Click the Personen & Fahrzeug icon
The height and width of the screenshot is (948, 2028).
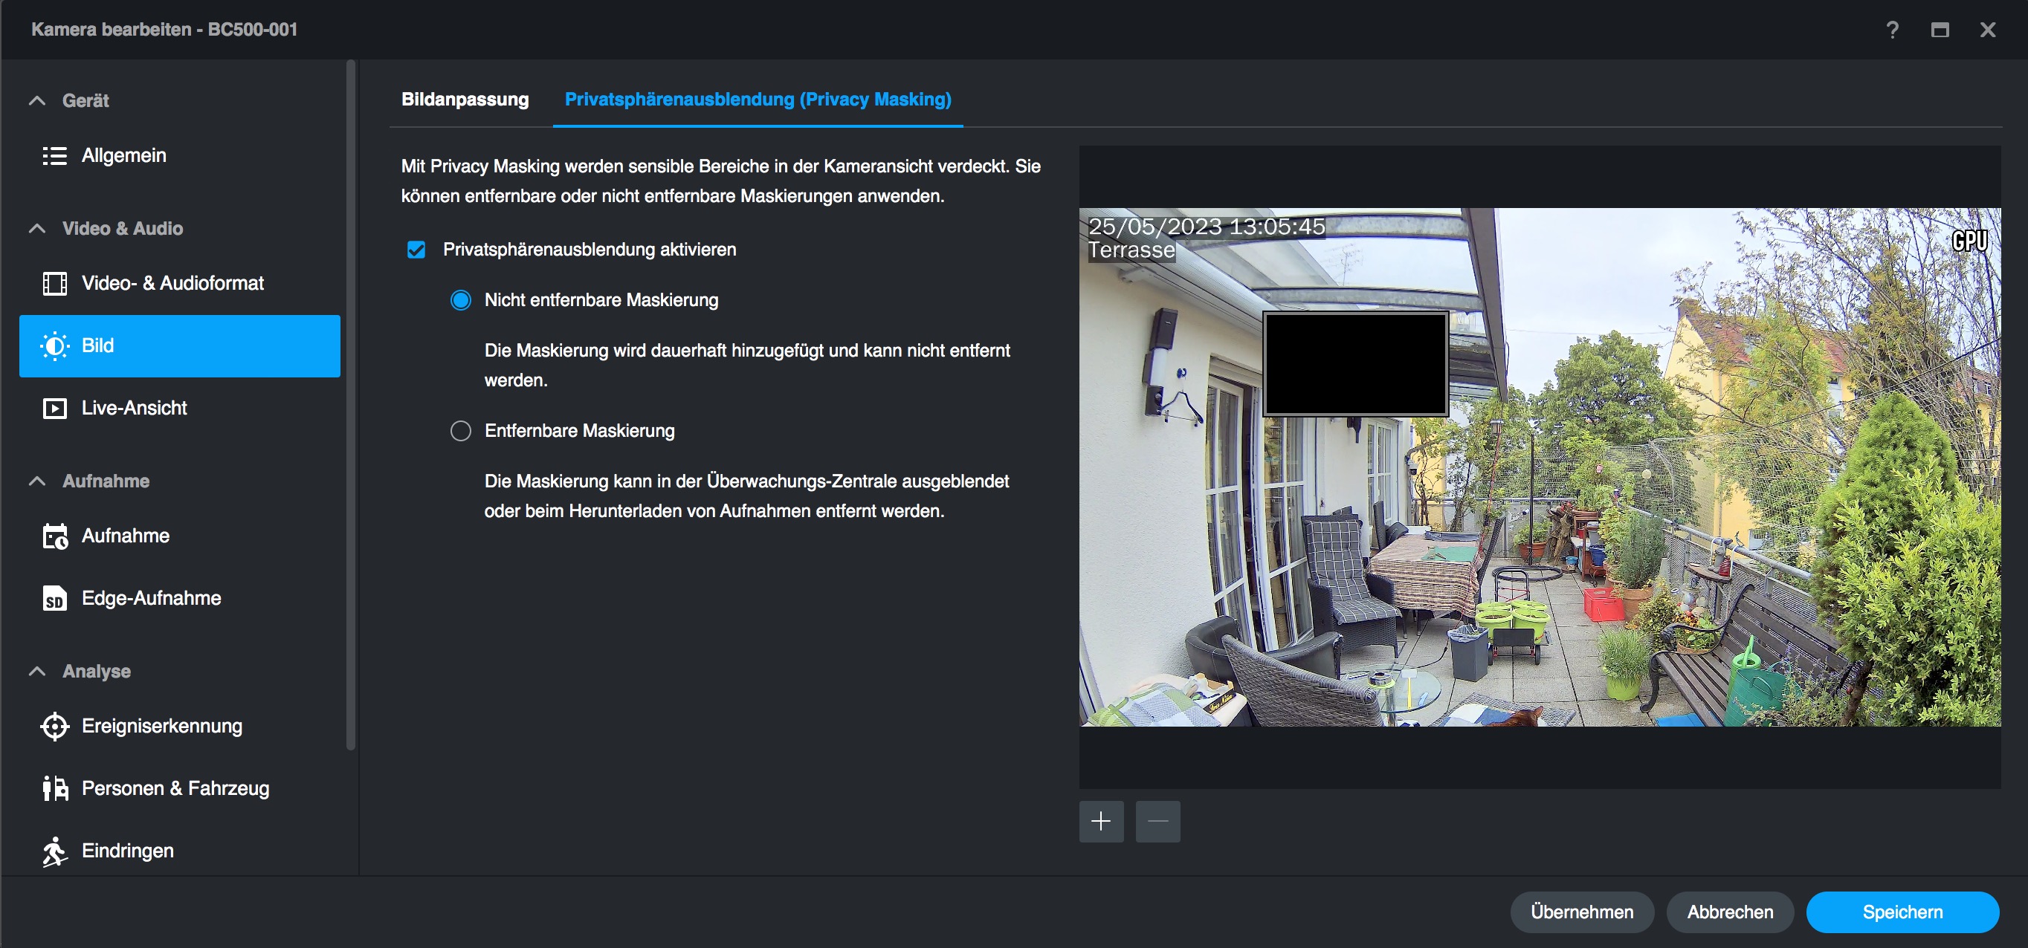(x=54, y=788)
